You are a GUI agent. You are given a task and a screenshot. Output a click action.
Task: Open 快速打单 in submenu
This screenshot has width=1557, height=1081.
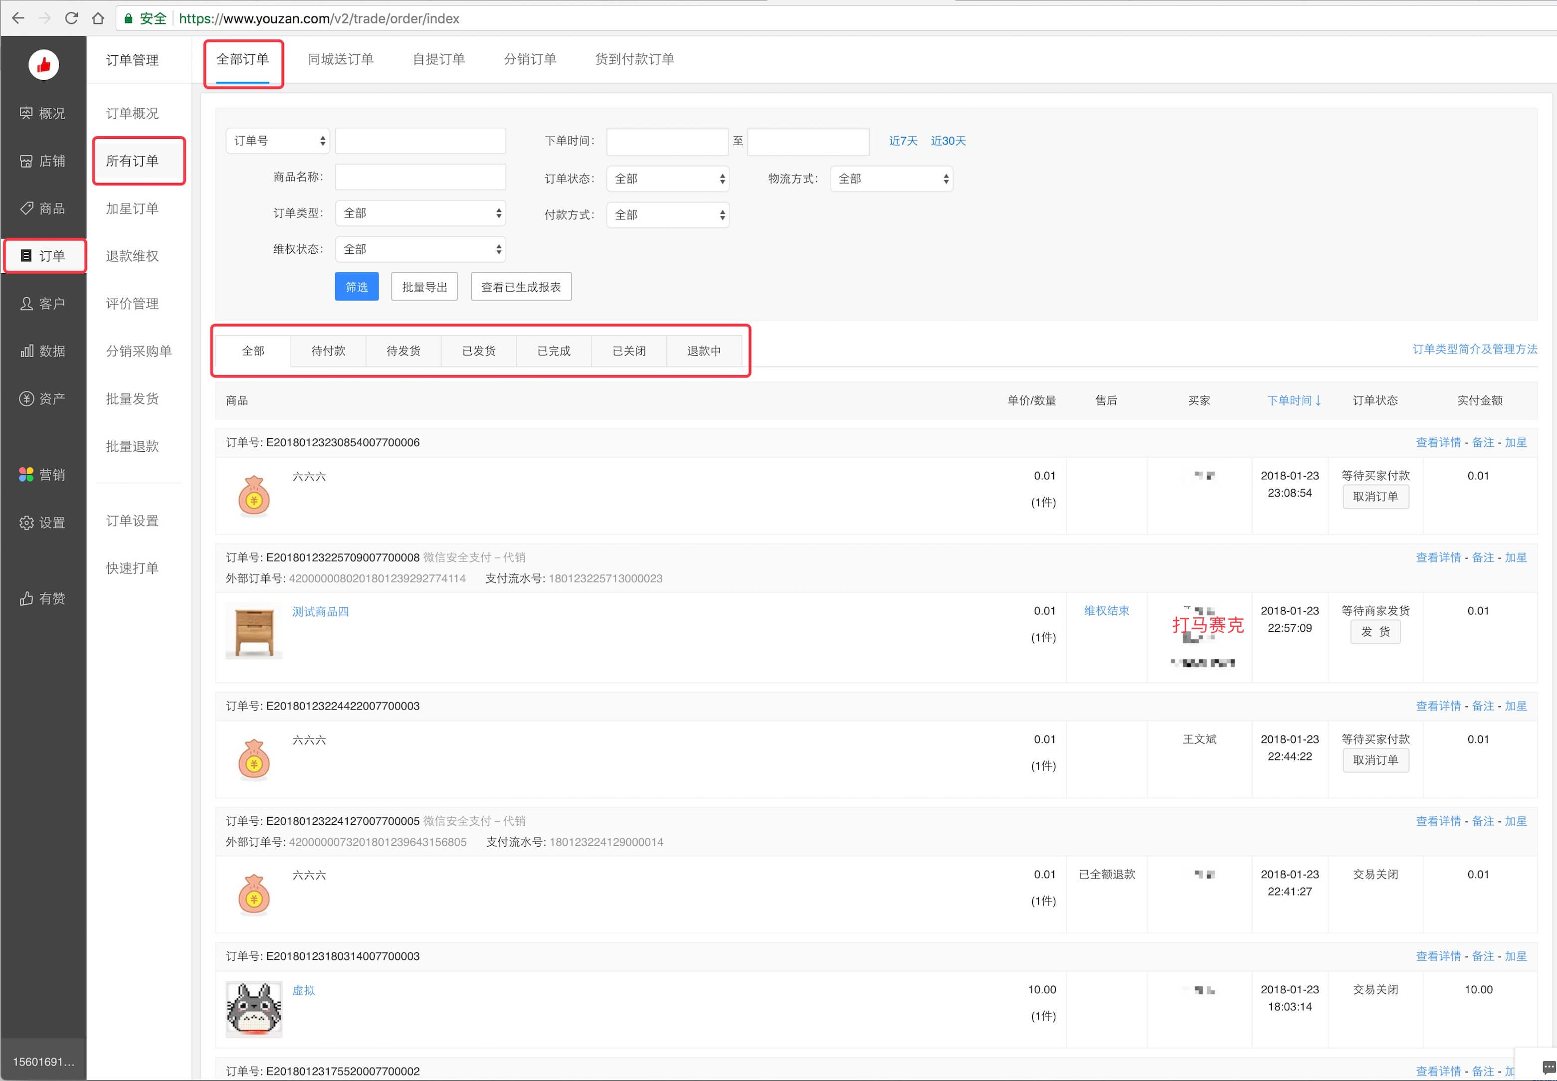132,567
